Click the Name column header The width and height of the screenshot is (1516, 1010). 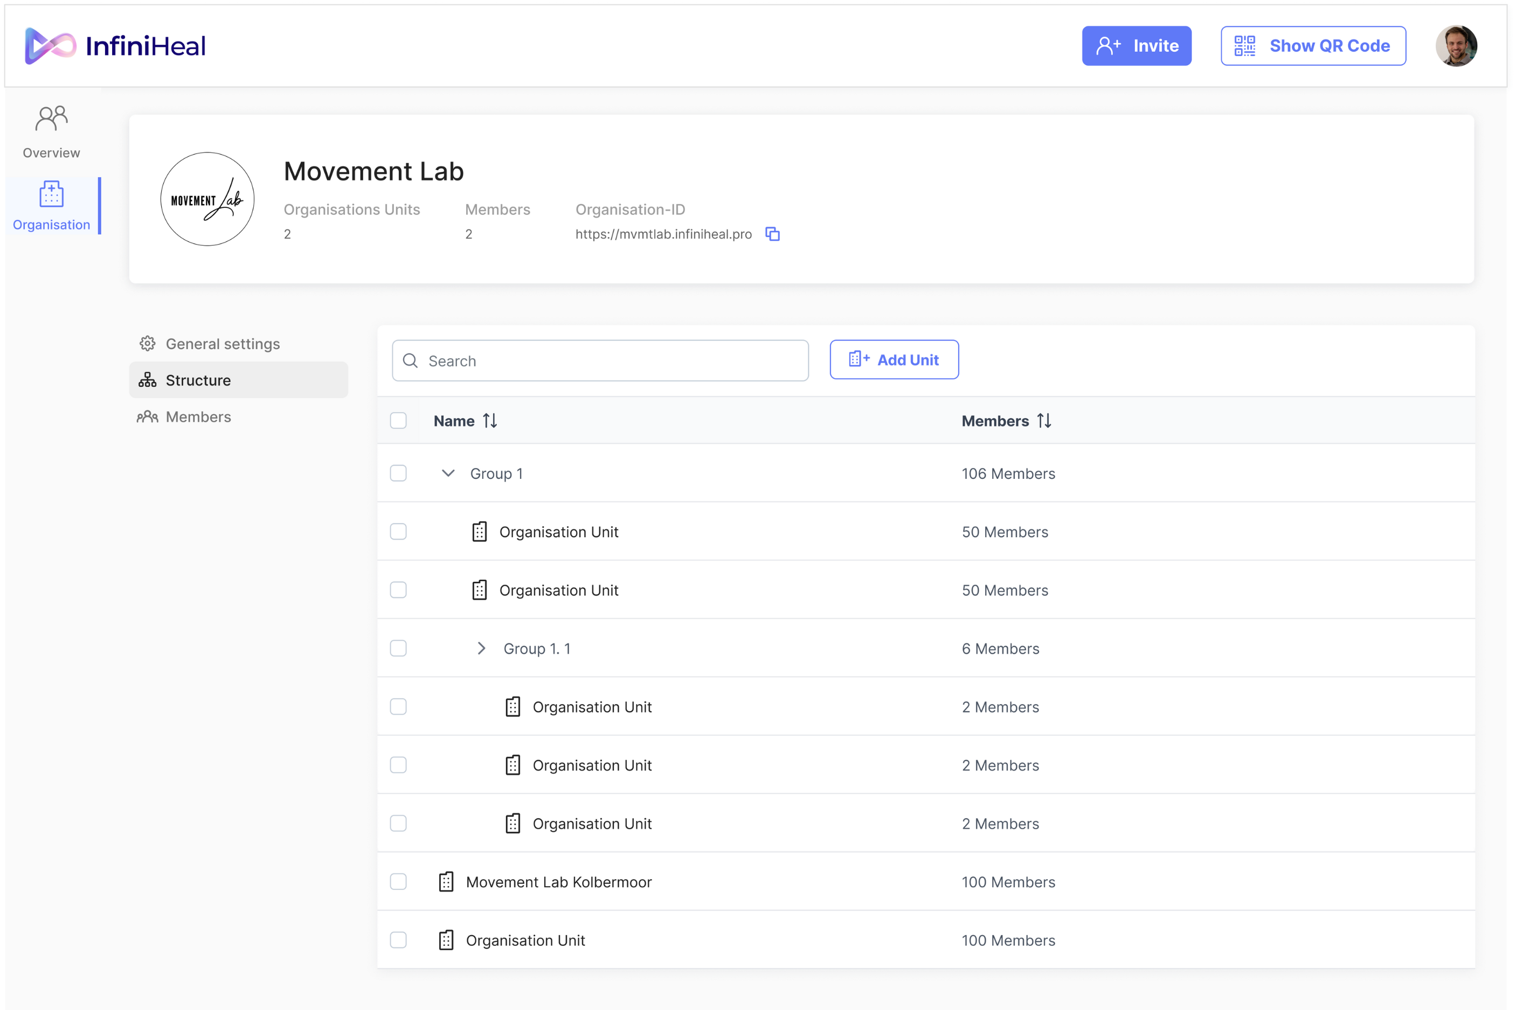click(454, 421)
